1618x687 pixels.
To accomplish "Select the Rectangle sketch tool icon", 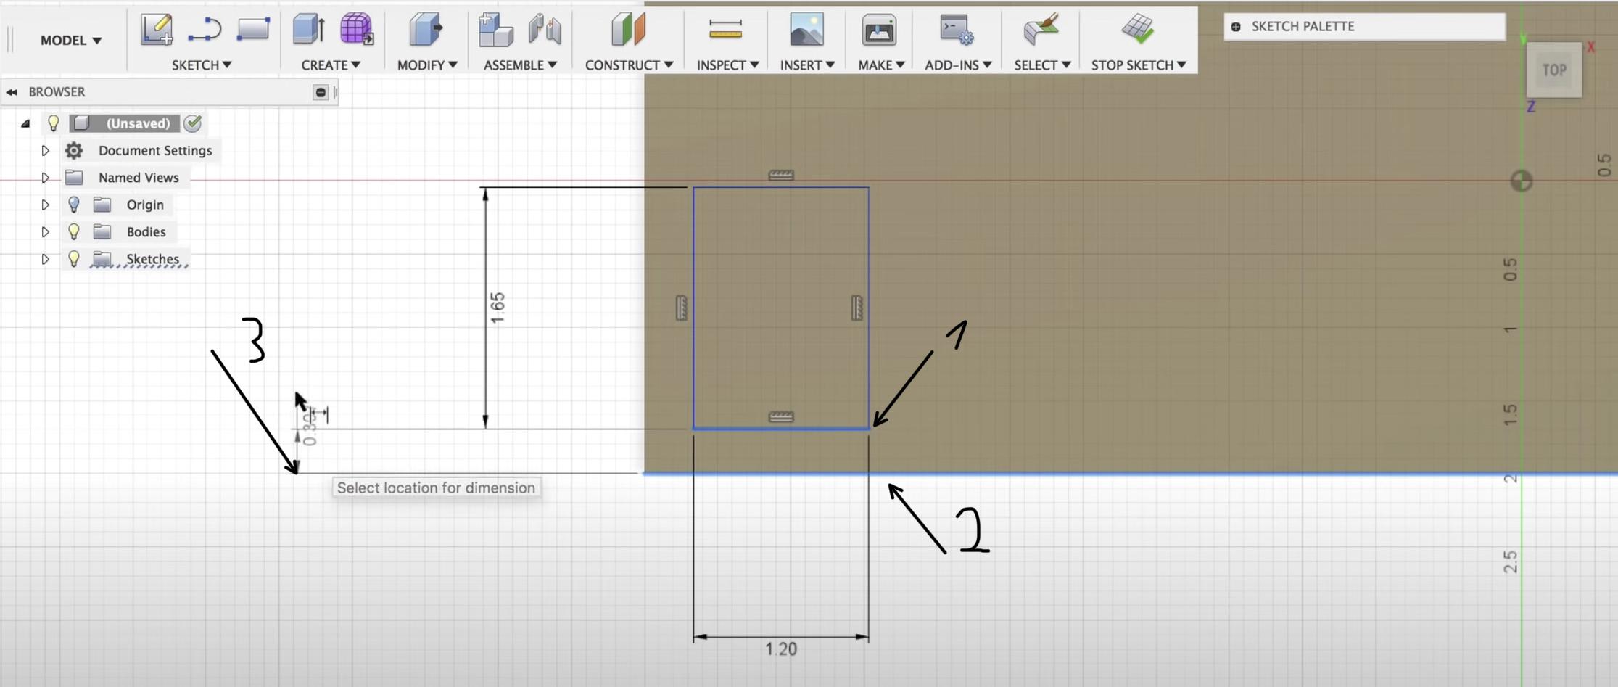I will [253, 30].
